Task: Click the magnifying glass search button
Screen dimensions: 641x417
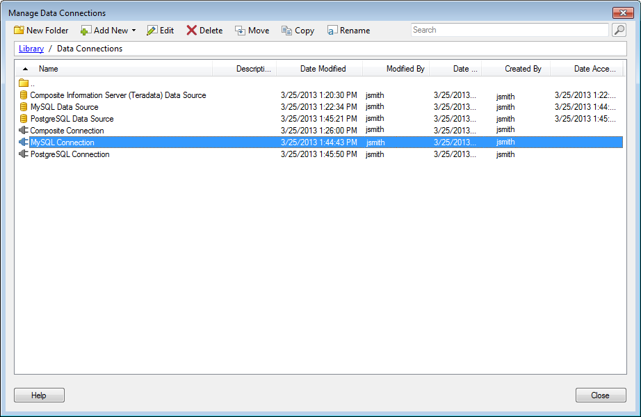Action: click(619, 30)
